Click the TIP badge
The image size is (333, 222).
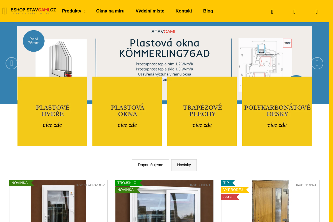228,183
